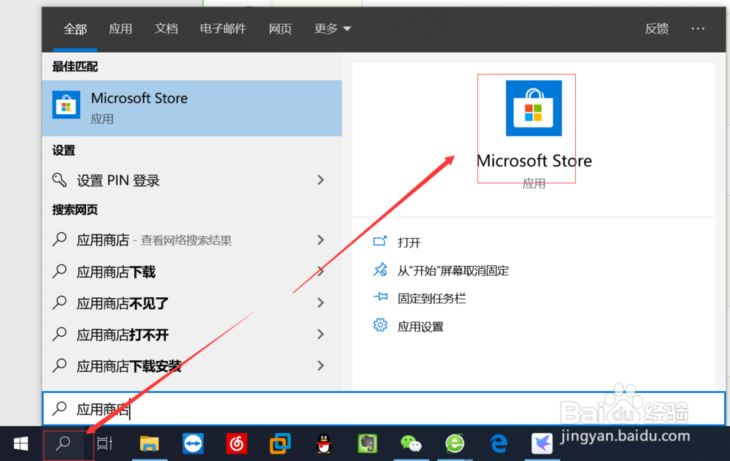Select the 应用商店下载 search suggestion magnifier
The height and width of the screenshot is (461, 730).
[59, 271]
